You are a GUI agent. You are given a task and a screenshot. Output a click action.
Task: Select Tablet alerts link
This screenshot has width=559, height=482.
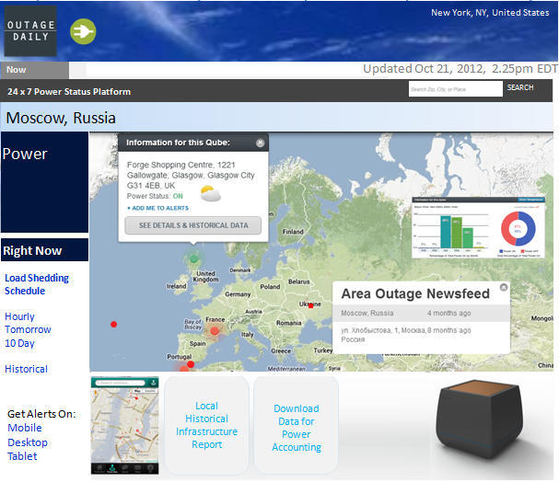[22, 456]
